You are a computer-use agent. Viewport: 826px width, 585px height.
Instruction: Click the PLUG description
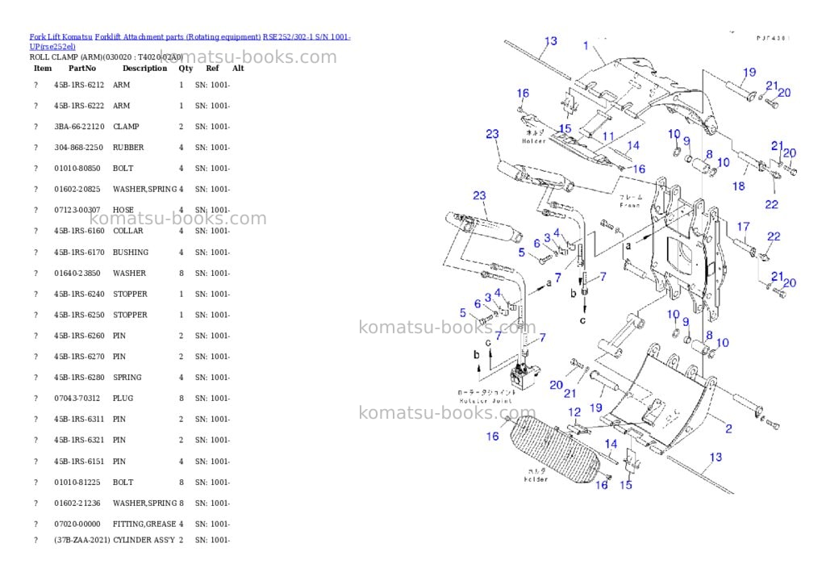(123, 399)
